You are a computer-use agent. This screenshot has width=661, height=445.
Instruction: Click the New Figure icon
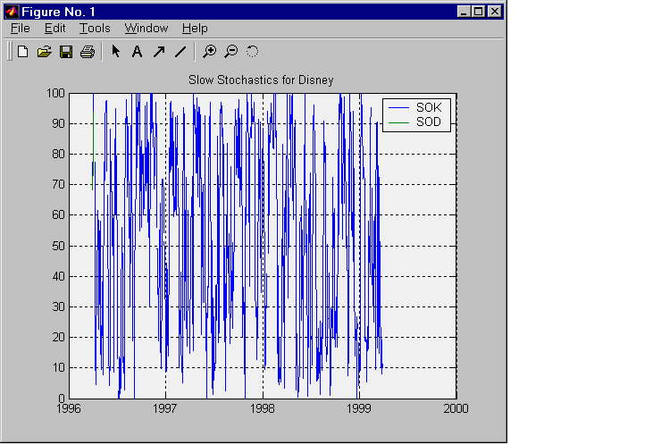pos(23,52)
